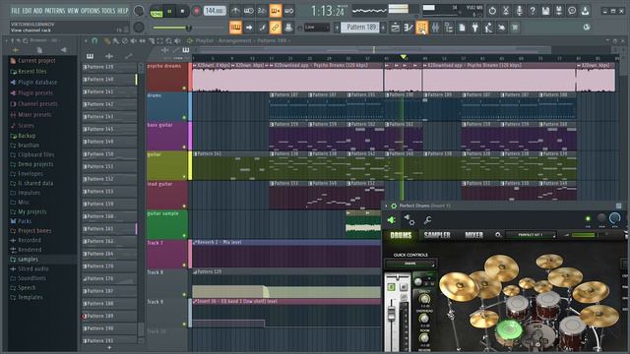Open the Piano roll from the toolbar
630x354 pixels.
click(x=409, y=28)
